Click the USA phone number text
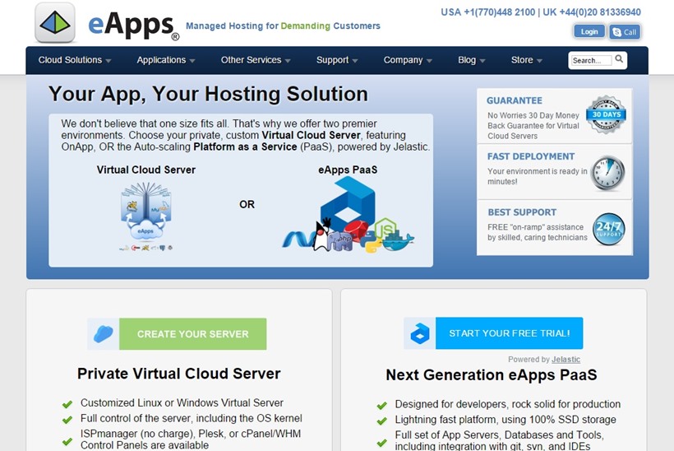Viewport: 674px width, 451px height. 488,12
